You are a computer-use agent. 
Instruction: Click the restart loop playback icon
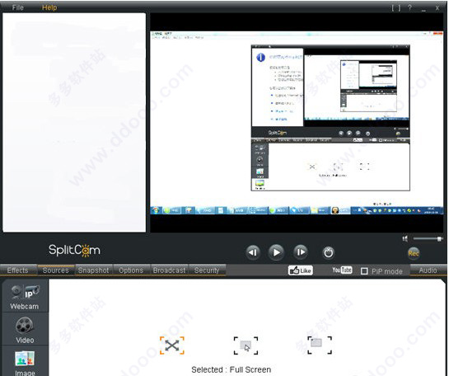(328, 252)
